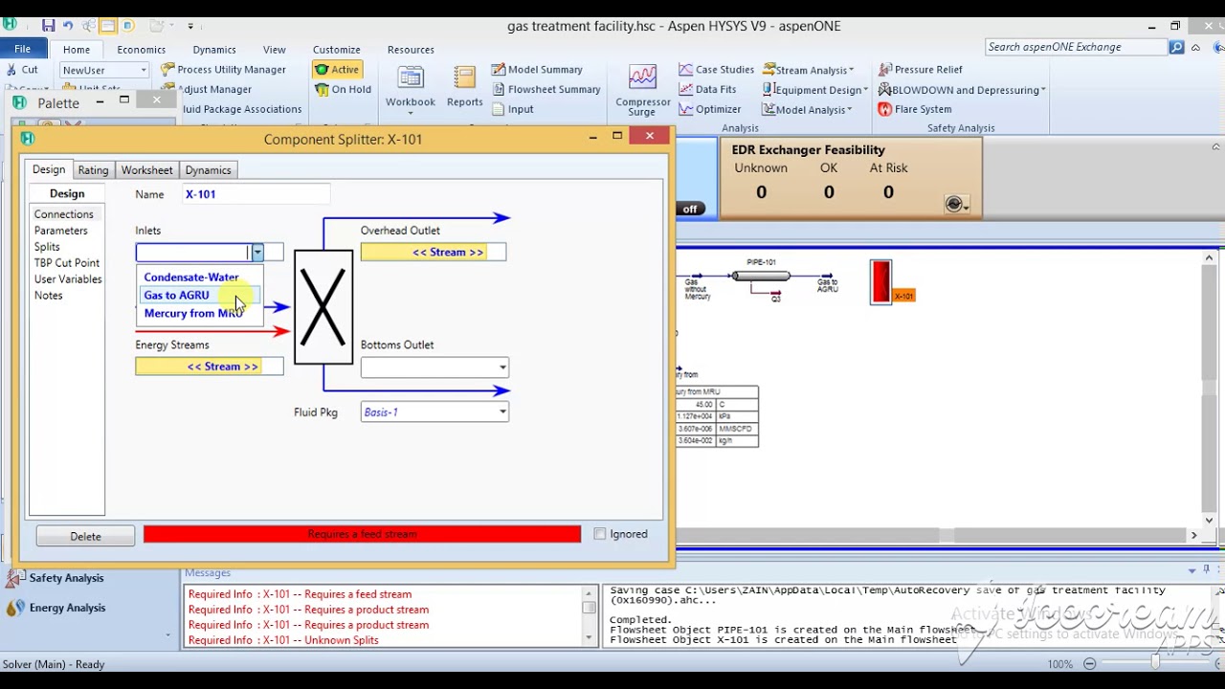Toggle the analysis 'off' switch
This screenshot has height=689, width=1225.
[x=690, y=209]
